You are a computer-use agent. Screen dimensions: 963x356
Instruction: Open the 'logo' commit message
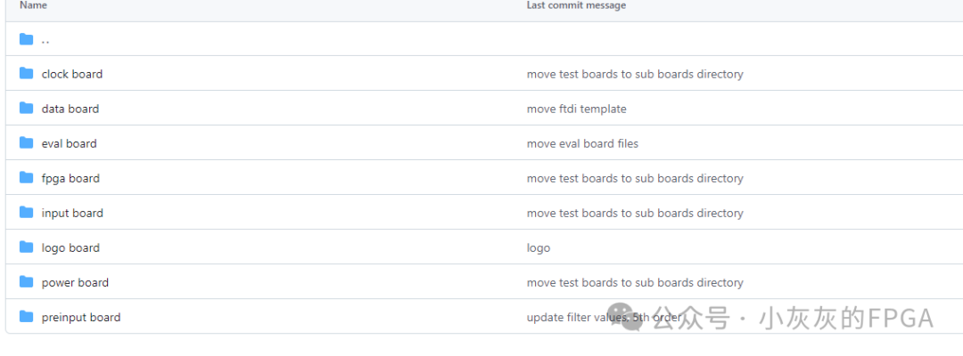tap(539, 247)
